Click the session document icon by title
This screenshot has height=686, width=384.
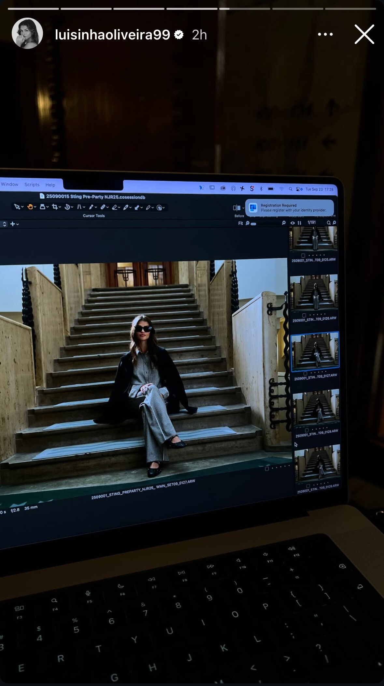click(x=42, y=196)
